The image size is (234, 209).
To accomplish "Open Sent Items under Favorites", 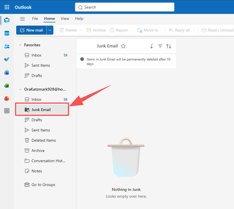I will pos(42,65).
